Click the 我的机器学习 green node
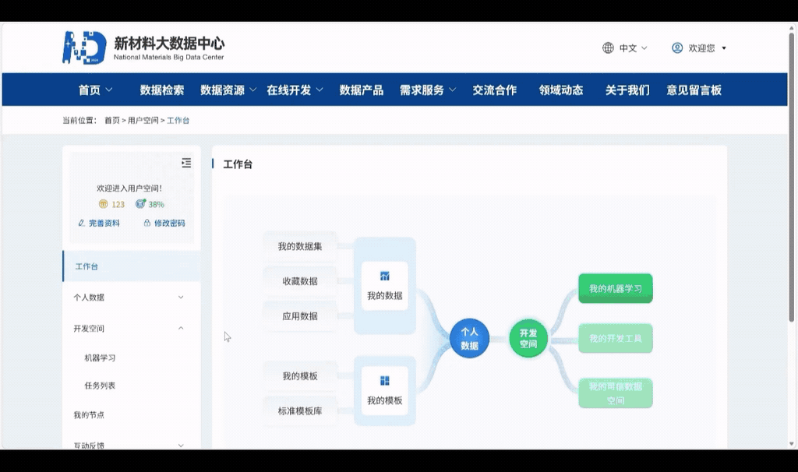 pos(615,288)
